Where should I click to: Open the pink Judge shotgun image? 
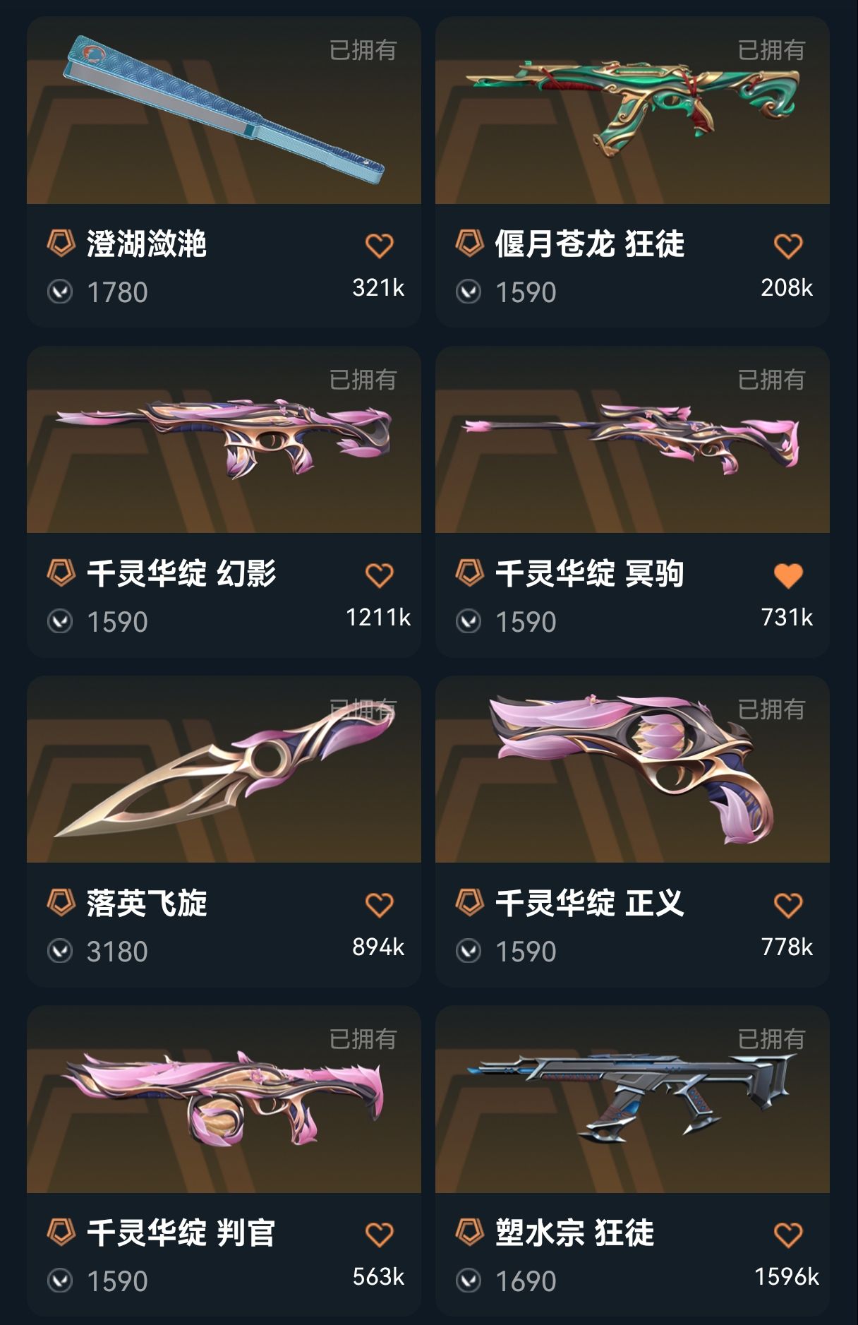tap(224, 1099)
